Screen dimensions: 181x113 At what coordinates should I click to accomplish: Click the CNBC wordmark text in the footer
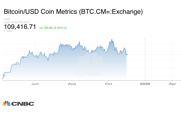(x=23, y=104)
